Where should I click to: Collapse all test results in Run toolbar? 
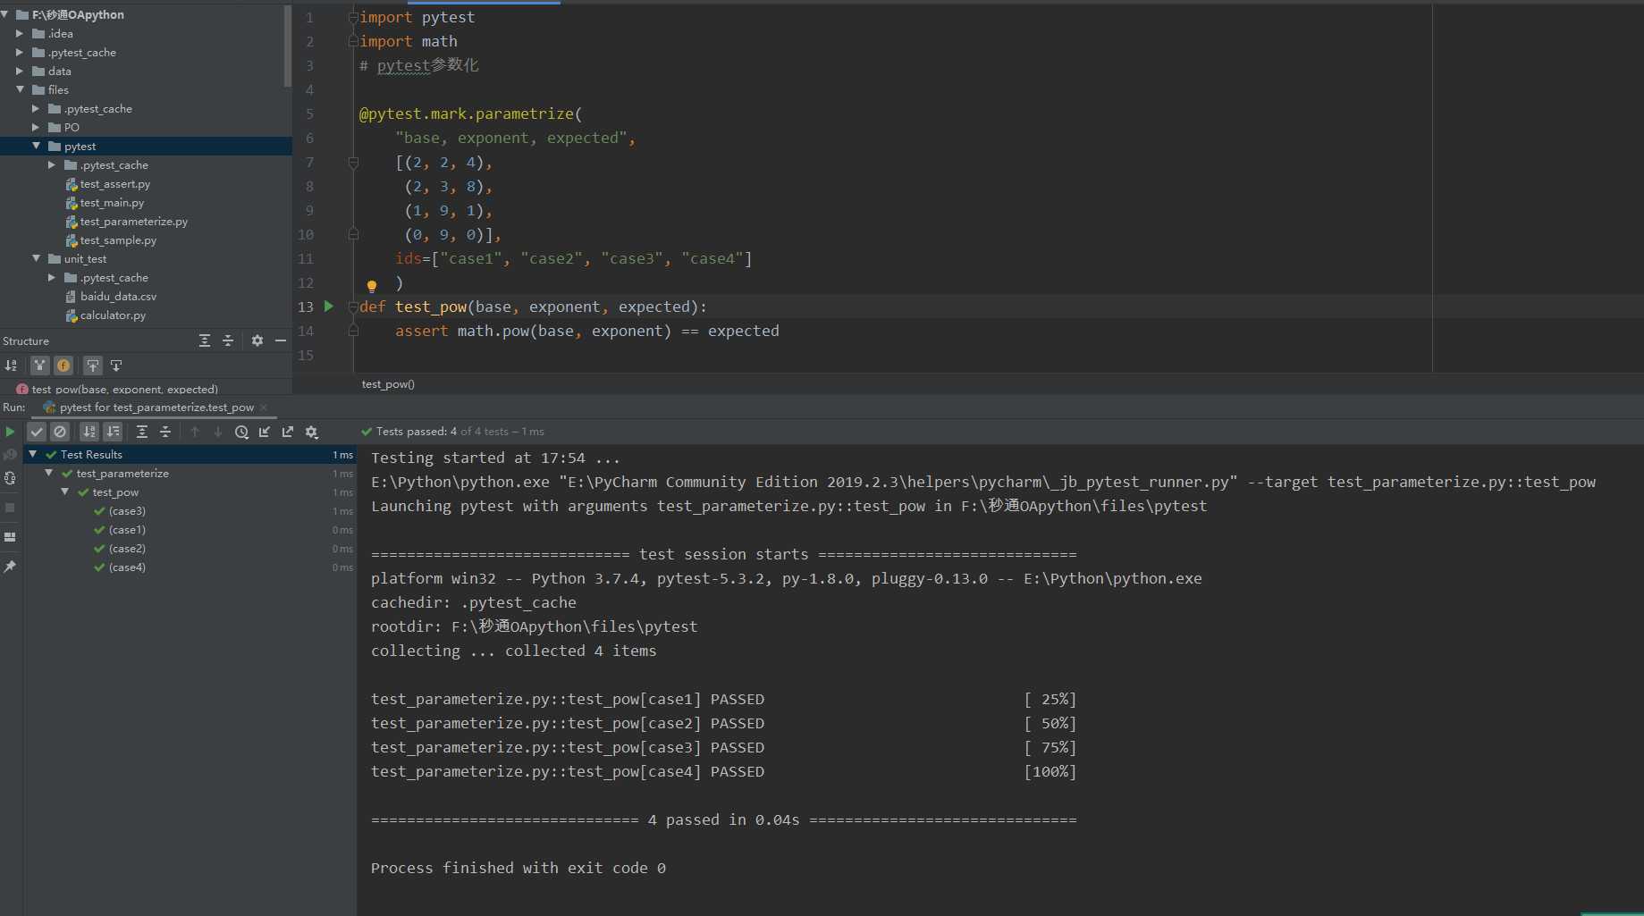tap(165, 432)
